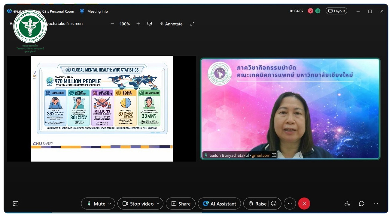Click the "GLOBAL MENTAL HEALTH: WHO STATISTICS" title
Viewport: 392px width, 217px height.
tap(105, 70)
